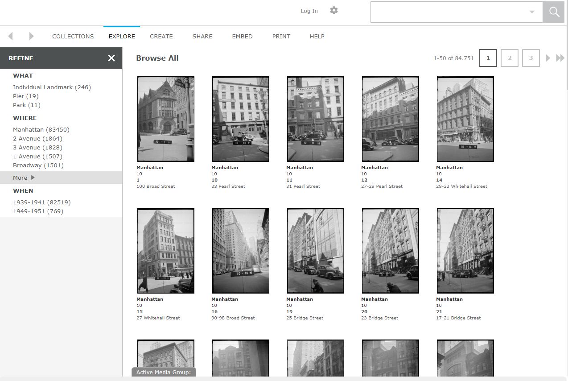Click the '100 Broad Street' caption text

tap(156, 186)
